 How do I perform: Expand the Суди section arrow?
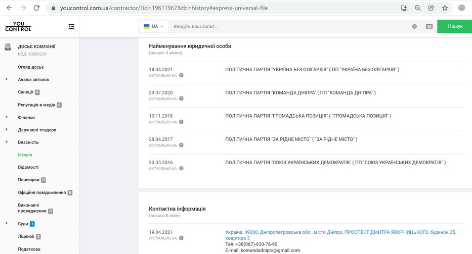[7, 223]
